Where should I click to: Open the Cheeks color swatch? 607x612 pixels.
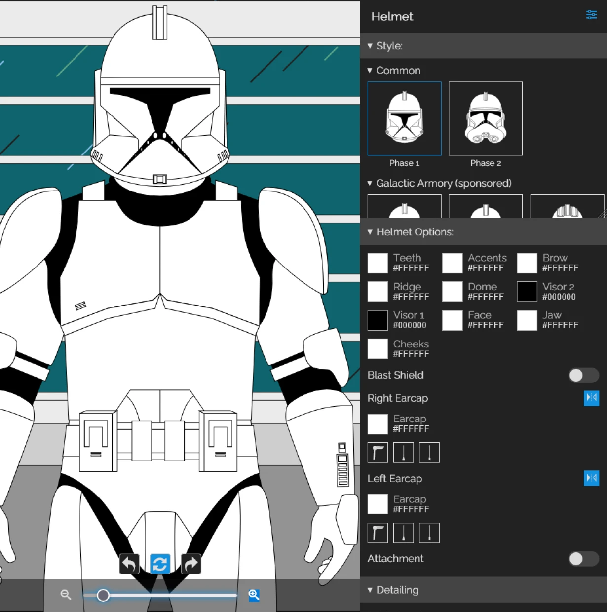(x=378, y=349)
